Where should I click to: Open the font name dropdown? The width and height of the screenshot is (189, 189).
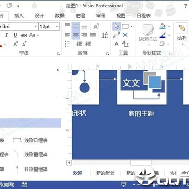(36, 27)
